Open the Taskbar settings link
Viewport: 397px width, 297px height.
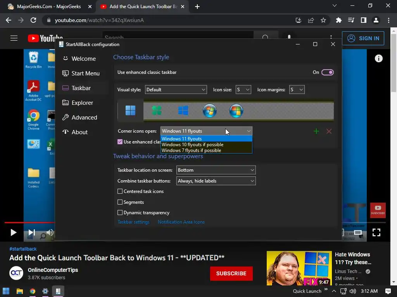pos(133,222)
